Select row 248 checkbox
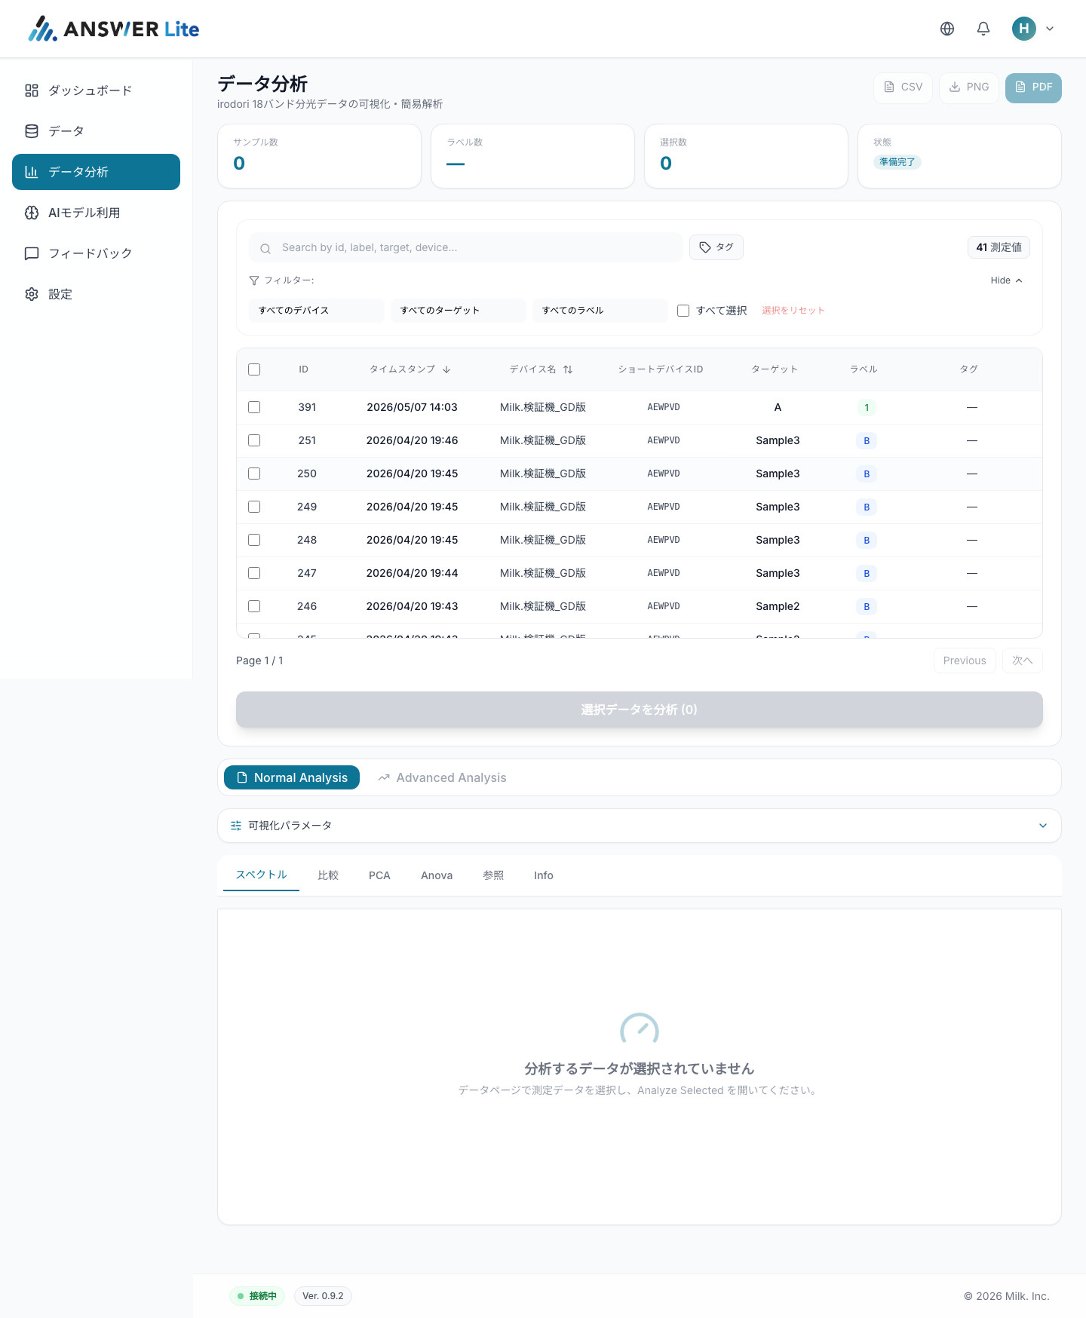1086x1318 pixels. click(x=254, y=540)
